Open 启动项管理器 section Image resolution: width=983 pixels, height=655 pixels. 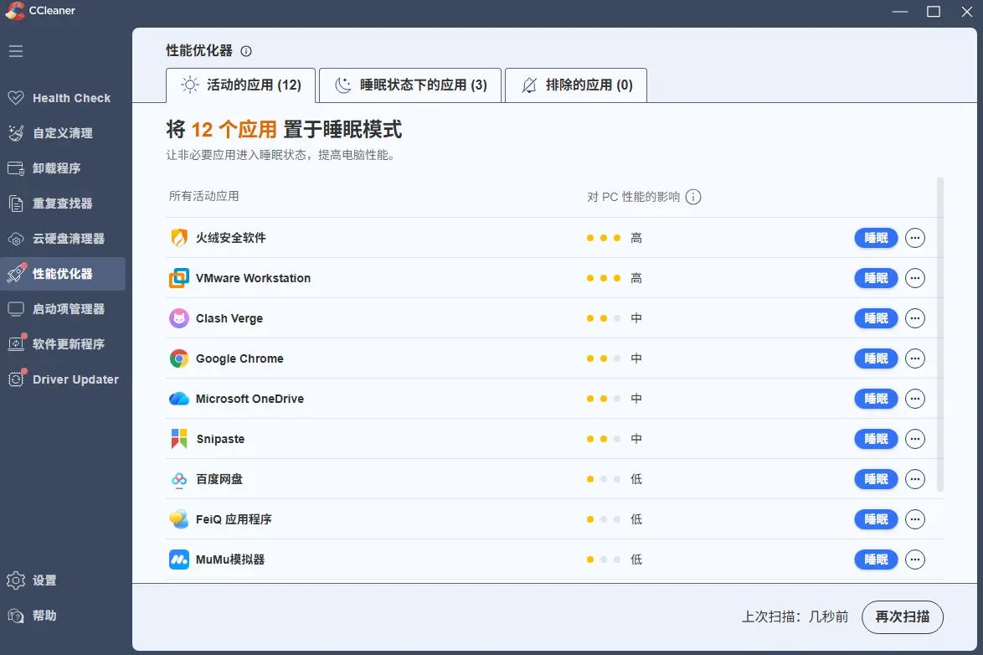[63, 309]
